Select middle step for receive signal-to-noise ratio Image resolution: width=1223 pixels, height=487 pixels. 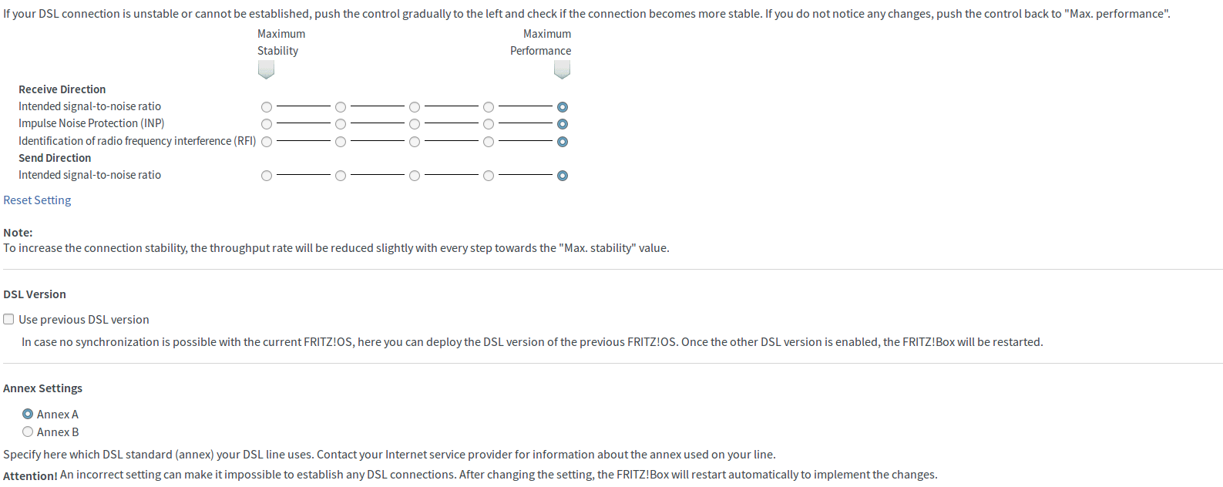pyautogui.click(x=415, y=107)
